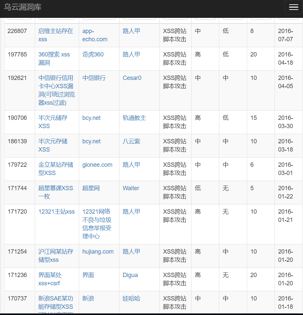Open author 路人甲 in row 171254
Viewport: 303px width, 315px height.
pos(131,252)
